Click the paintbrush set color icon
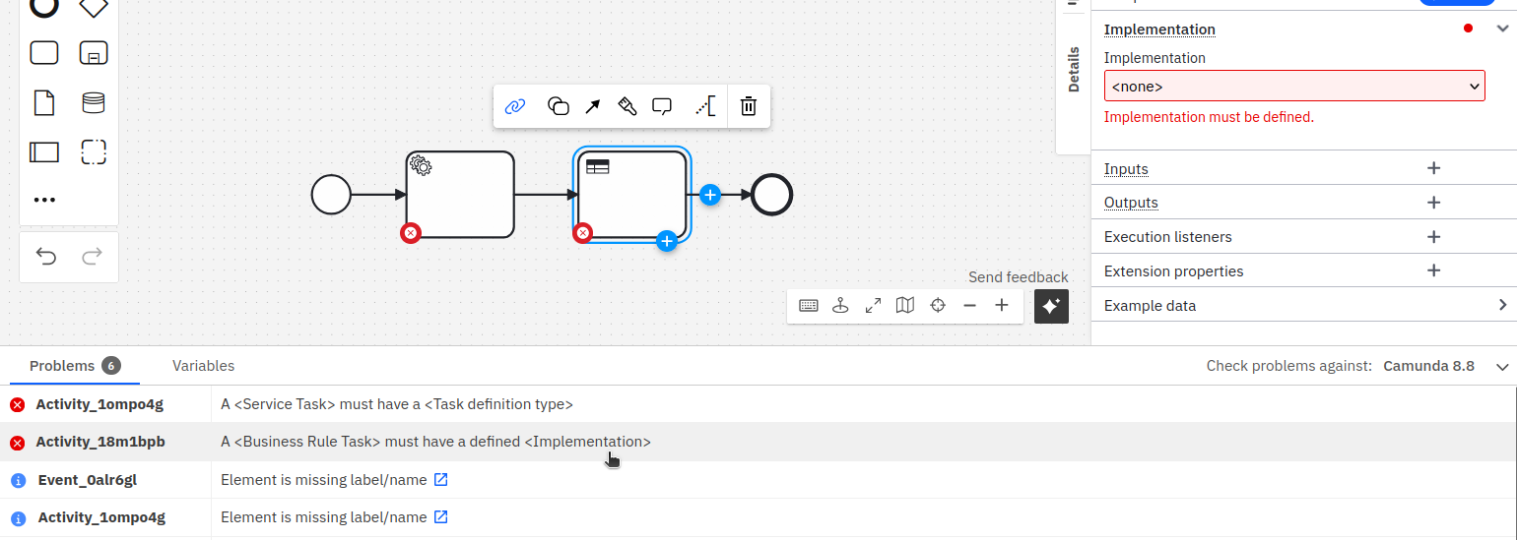This screenshot has height=540, width=1517. point(627,106)
